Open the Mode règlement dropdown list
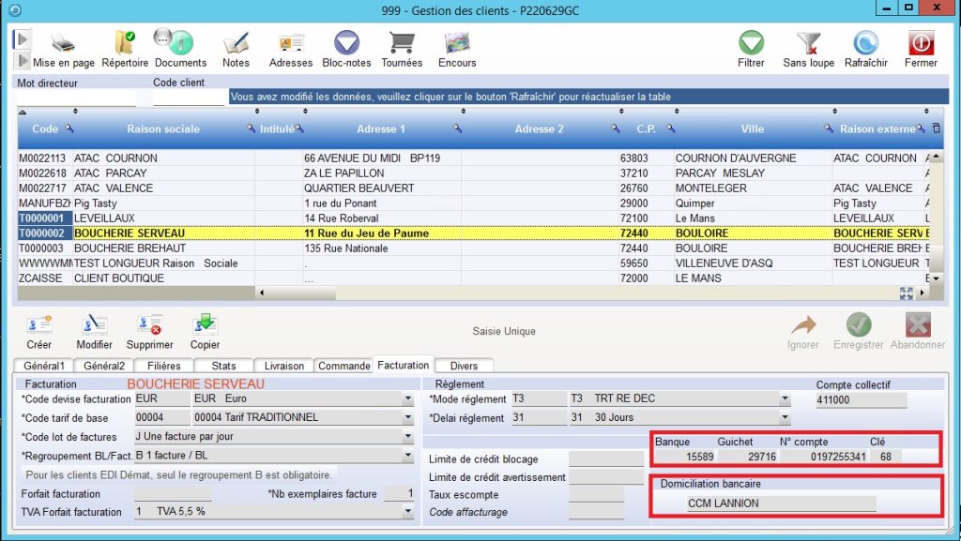The height and width of the screenshot is (541, 961). 785,399
